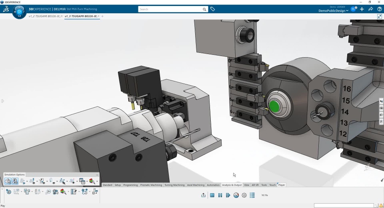Click the plus add icon in header
Image resolution: width=384 pixels, height=208 pixels.
[x=362, y=9]
